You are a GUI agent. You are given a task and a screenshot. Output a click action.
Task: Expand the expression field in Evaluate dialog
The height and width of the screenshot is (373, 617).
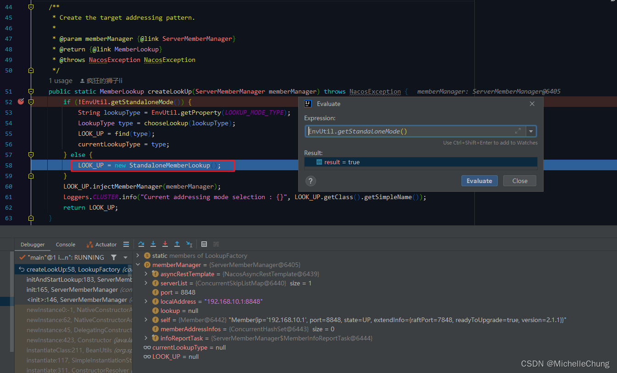(x=518, y=131)
